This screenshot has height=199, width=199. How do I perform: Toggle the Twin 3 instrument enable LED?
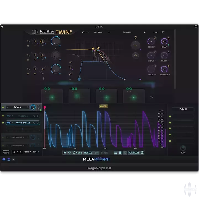(3, 107)
